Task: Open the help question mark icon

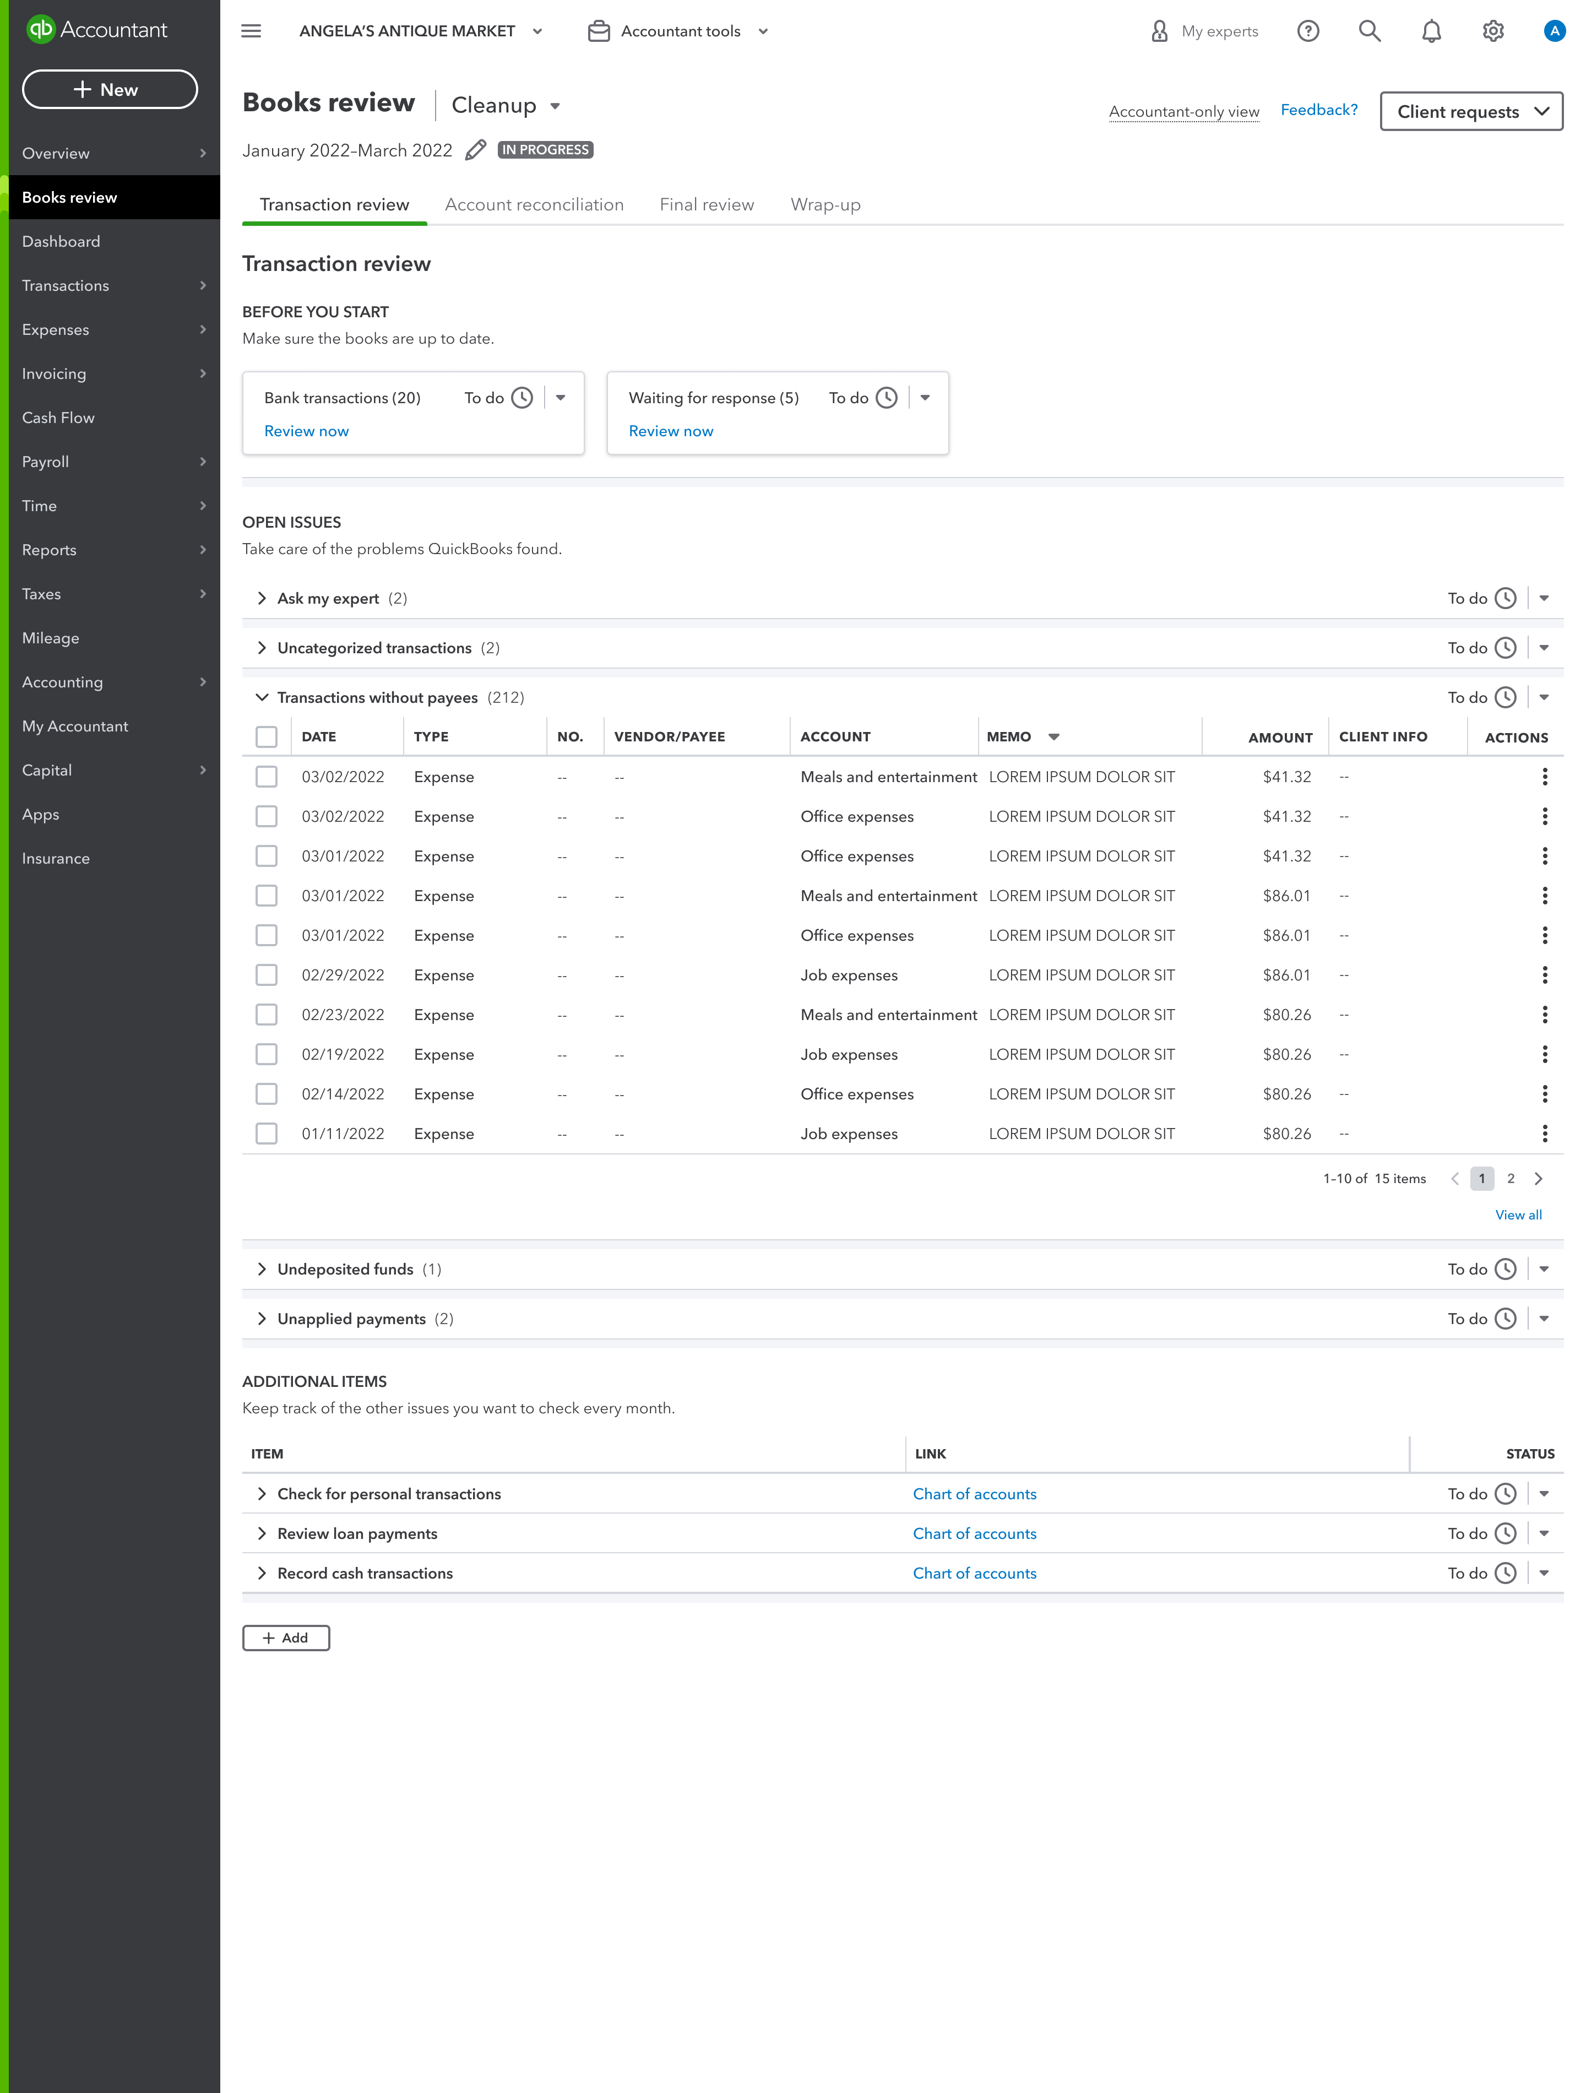Action: (1308, 31)
